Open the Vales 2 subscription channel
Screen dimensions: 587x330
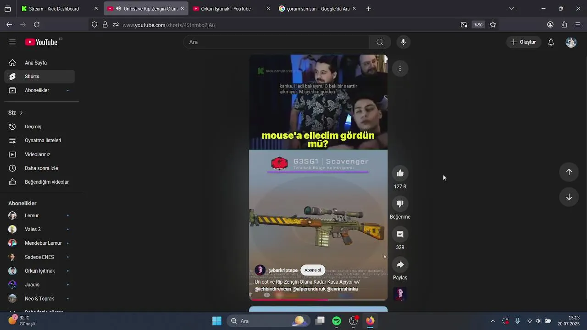(39, 229)
